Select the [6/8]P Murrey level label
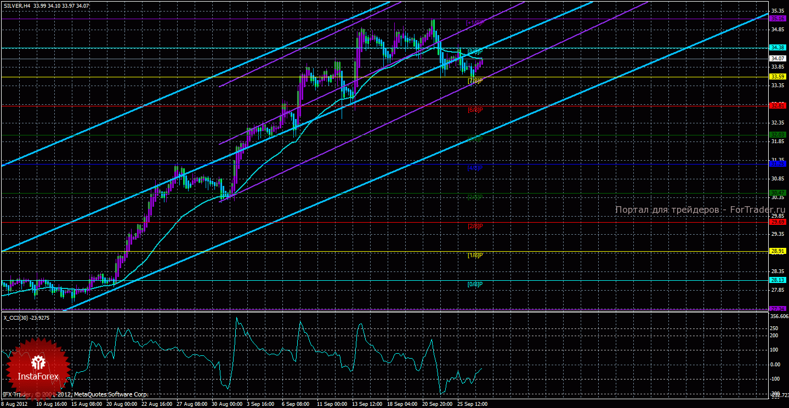This screenshot has height=408, width=789. click(x=475, y=110)
